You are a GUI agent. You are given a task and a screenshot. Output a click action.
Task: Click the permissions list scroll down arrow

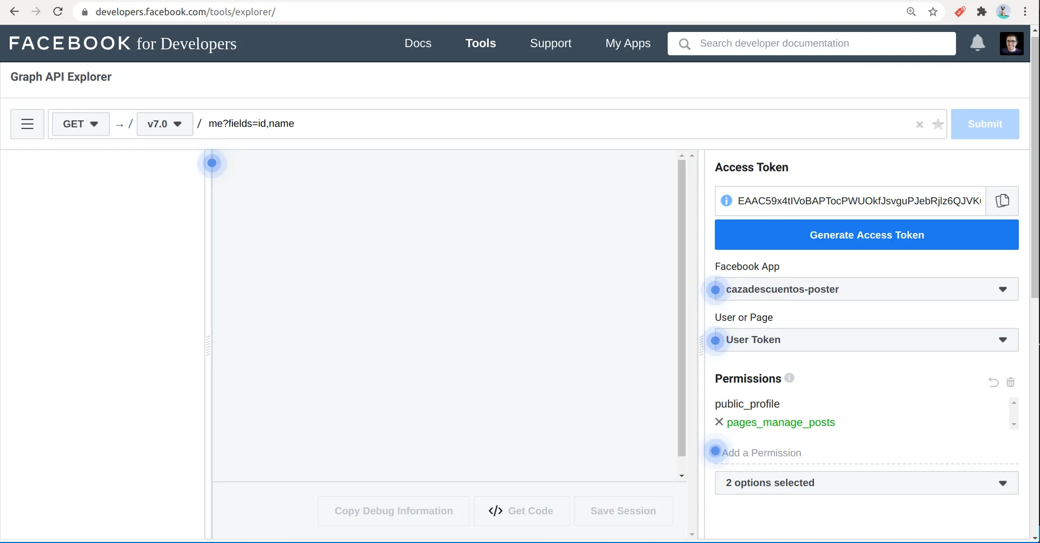click(x=1013, y=425)
